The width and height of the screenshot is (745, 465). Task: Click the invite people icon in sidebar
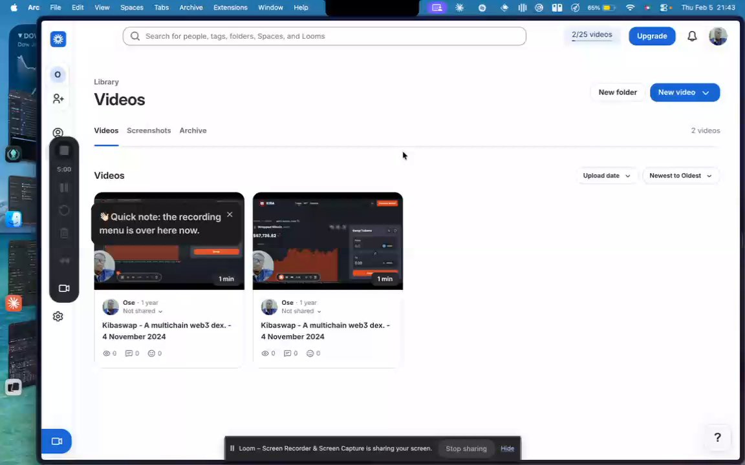(x=58, y=98)
